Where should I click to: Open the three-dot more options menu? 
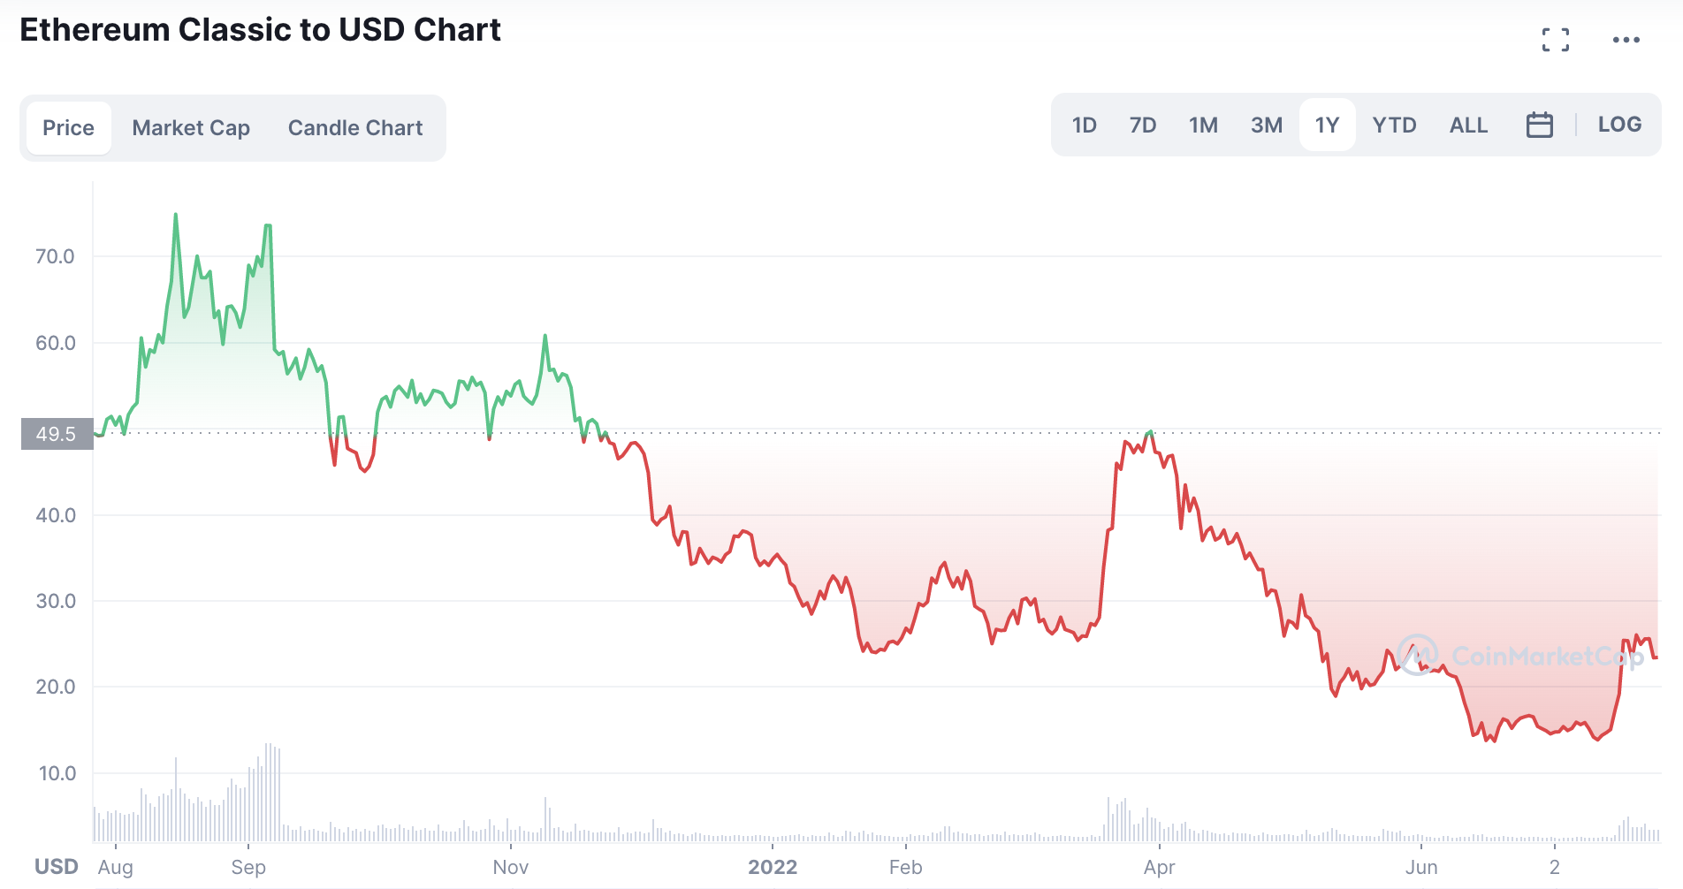[1626, 40]
